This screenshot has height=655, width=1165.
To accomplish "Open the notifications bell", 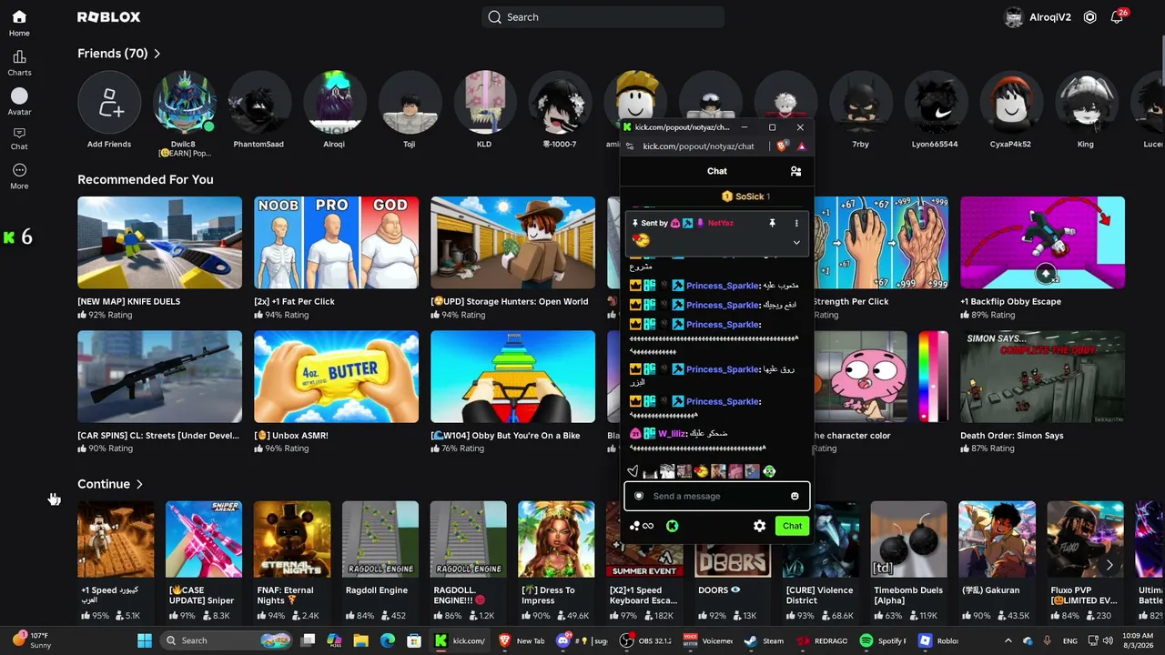I will pos(1117,17).
